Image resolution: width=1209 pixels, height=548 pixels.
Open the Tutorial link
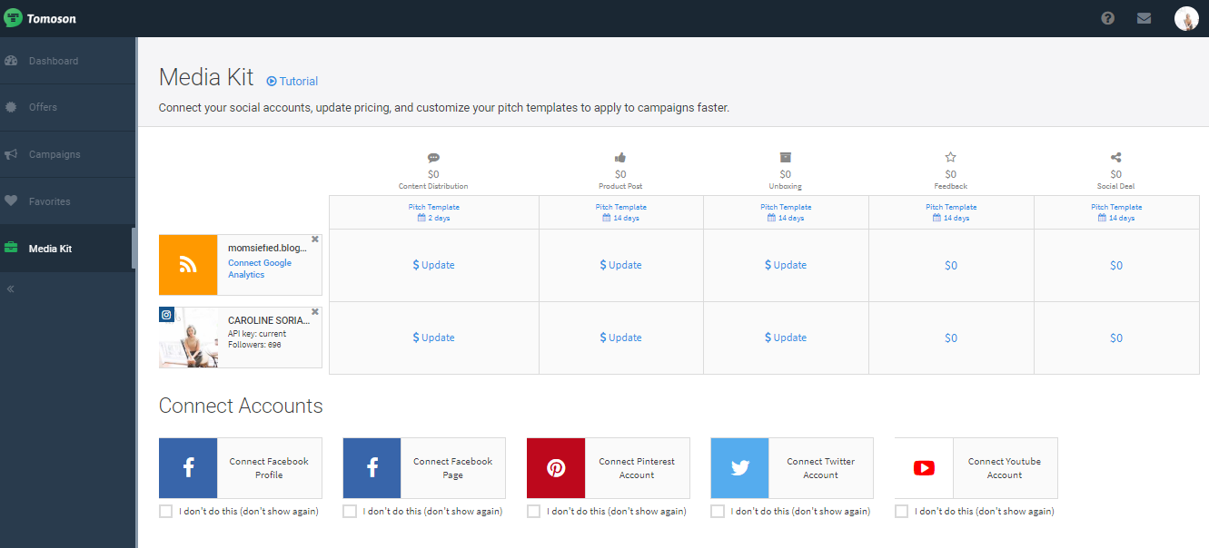click(292, 81)
